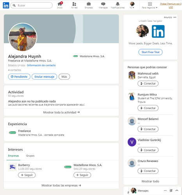Open Freelance experience company logo

tap(12, 133)
